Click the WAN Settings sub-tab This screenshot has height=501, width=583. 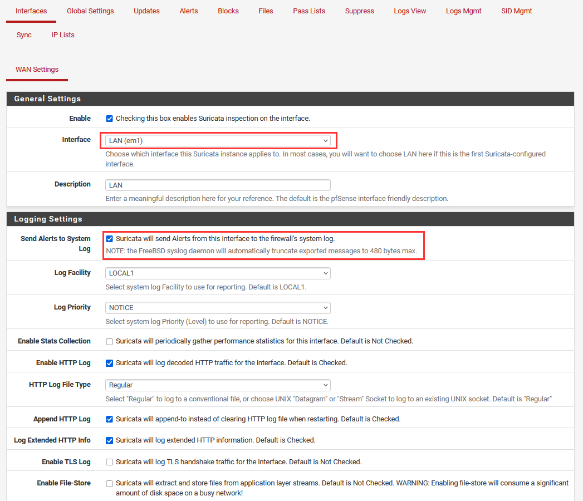click(x=37, y=70)
